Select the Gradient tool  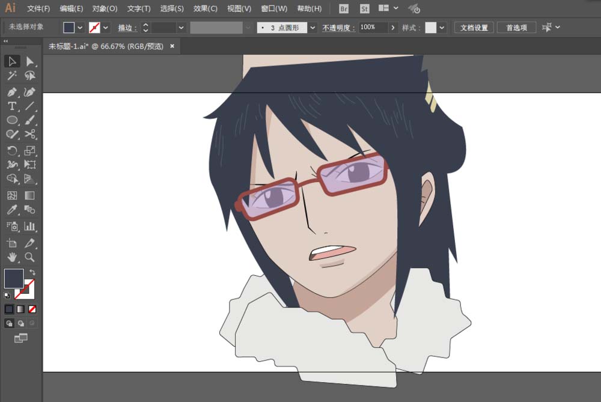point(29,195)
